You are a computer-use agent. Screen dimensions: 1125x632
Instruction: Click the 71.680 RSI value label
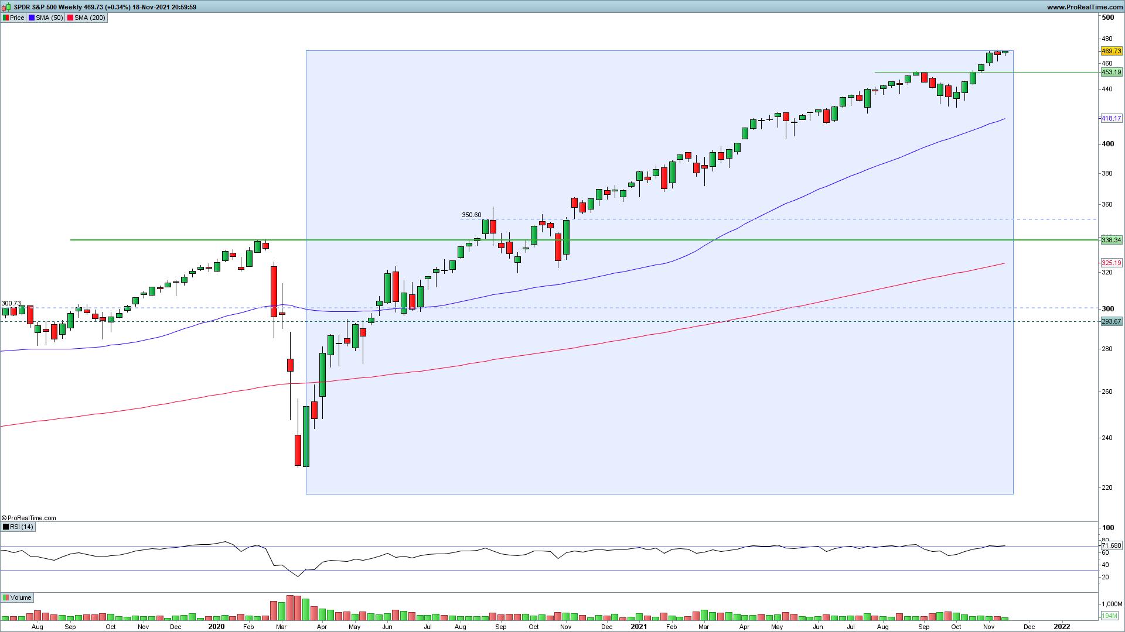[1111, 545]
